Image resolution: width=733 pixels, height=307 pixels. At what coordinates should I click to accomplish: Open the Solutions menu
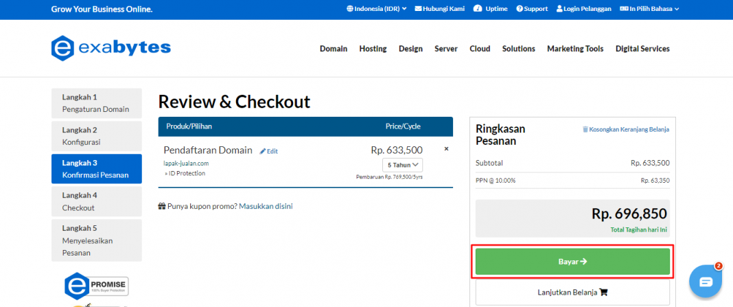point(518,49)
